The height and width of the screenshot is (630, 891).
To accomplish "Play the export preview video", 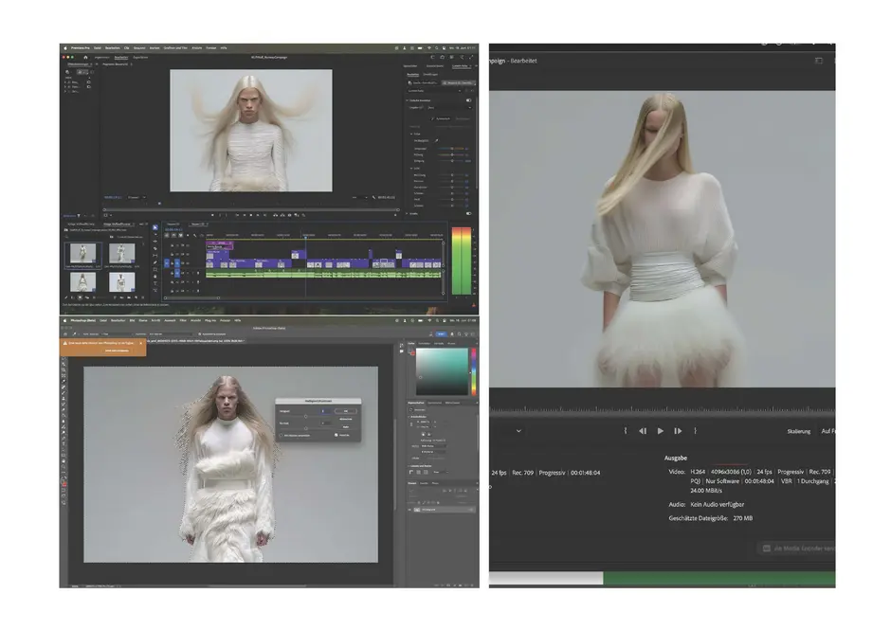I will click(660, 430).
